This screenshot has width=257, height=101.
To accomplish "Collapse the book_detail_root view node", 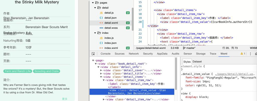I will [96, 64].
